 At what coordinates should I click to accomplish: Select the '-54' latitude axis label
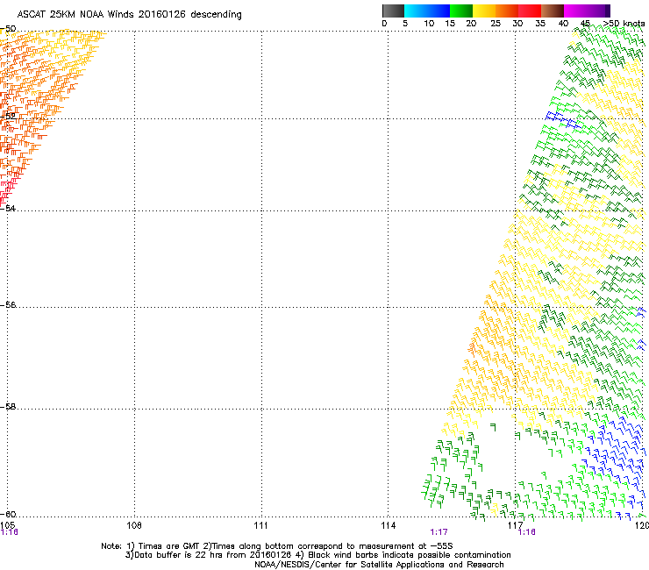pos(8,208)
